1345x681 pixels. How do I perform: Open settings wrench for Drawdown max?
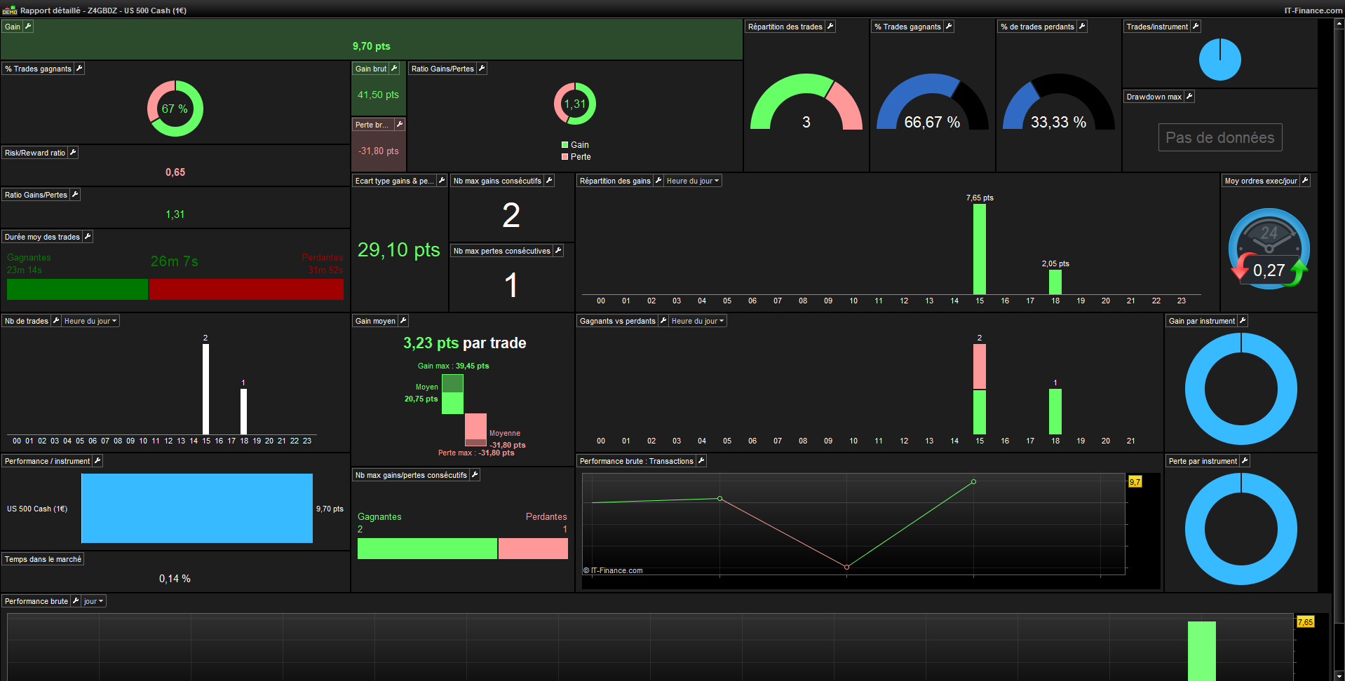point(1189,97)
